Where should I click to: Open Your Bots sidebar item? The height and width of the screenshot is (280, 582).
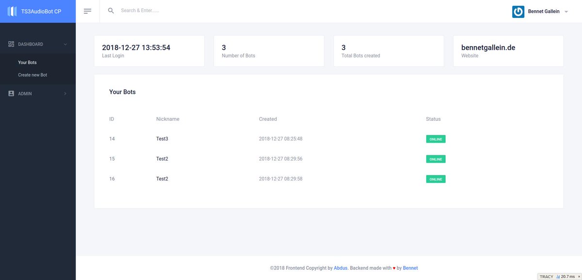tap(27, 63)
